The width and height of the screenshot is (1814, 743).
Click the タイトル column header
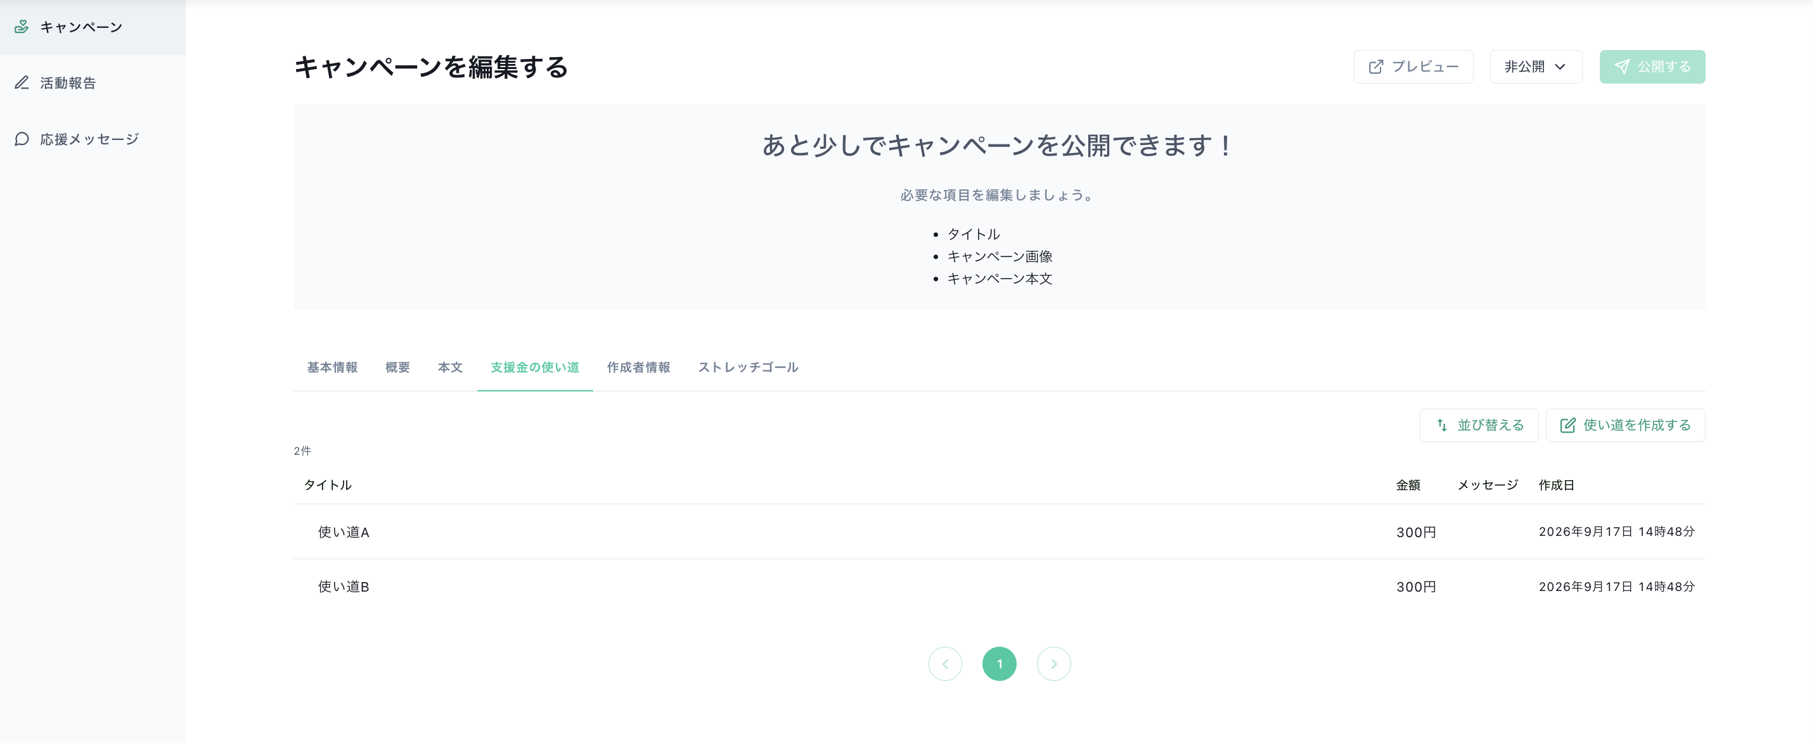pyautogui.click(x=328, y=485)
